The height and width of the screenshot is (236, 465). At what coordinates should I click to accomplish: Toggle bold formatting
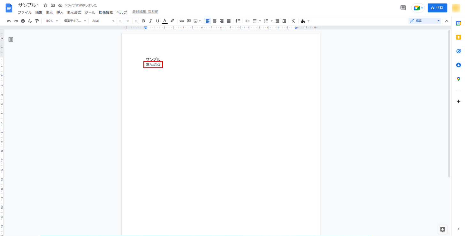tap(143, 21)
